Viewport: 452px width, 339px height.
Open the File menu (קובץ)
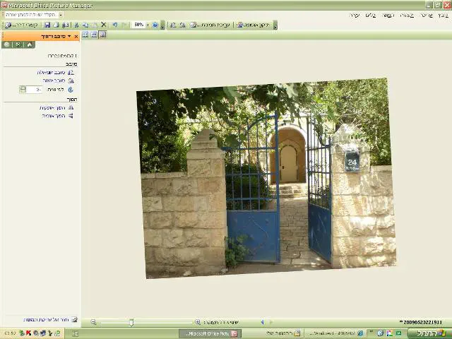(443, 15)
